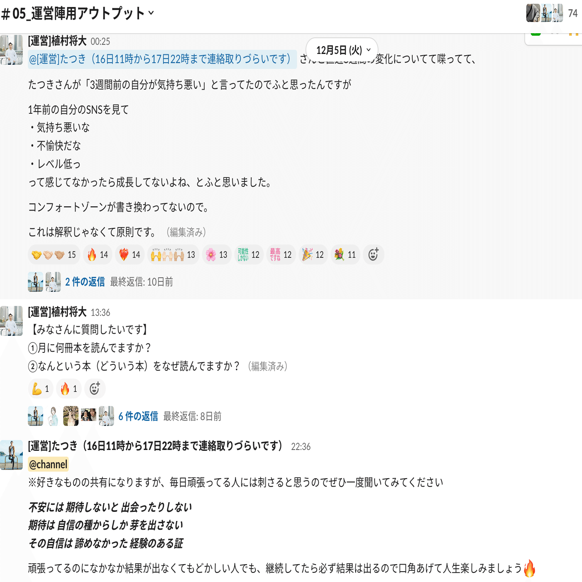Add a reaction to the 13:36 question message
The width and height of the screenshot is (582, 582).
click(x=95, y=389)
